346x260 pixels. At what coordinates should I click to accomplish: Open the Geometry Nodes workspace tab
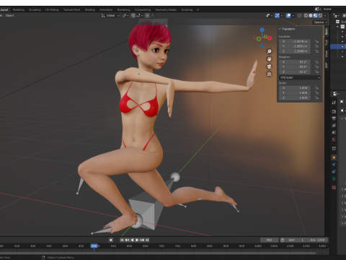(x=166, y=10)
